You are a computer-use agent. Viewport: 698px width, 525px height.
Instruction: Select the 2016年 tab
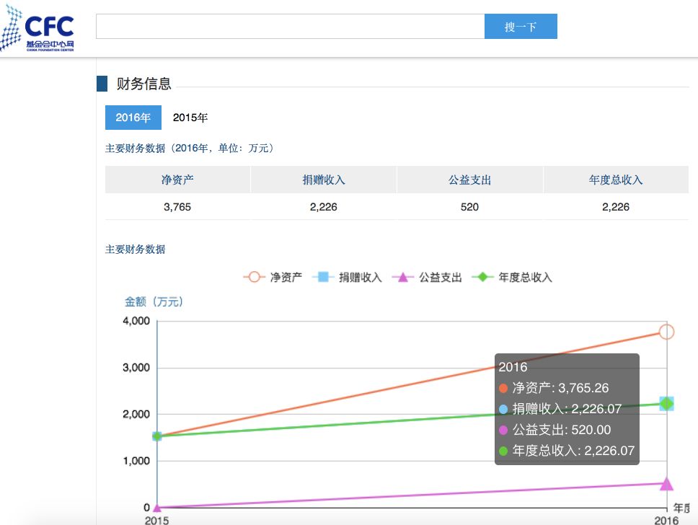click(x=133, y=118)
